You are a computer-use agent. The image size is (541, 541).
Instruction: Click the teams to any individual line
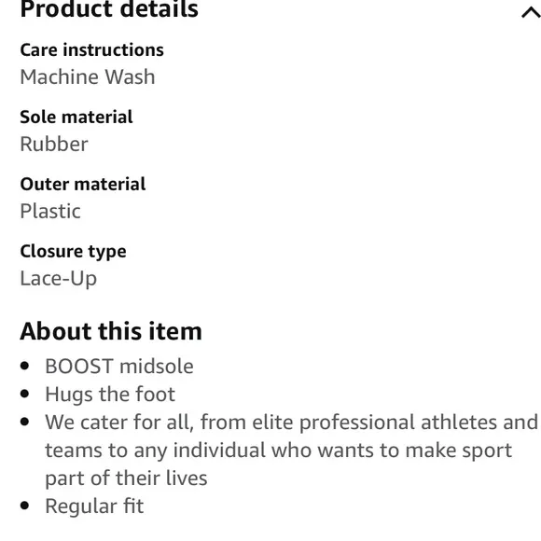[279, 451]
